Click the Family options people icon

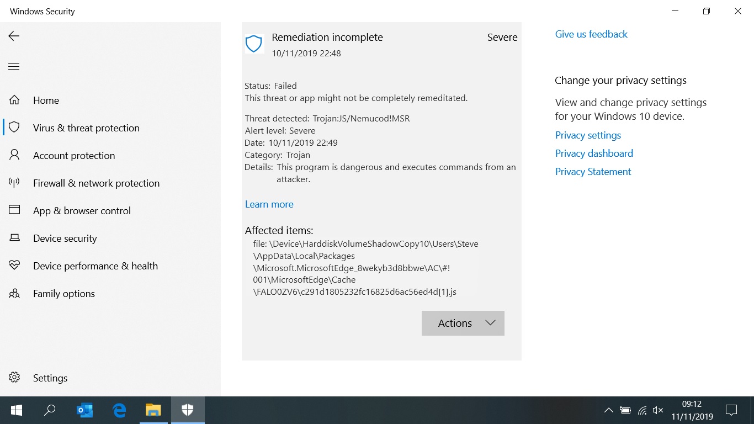(14, 293)
